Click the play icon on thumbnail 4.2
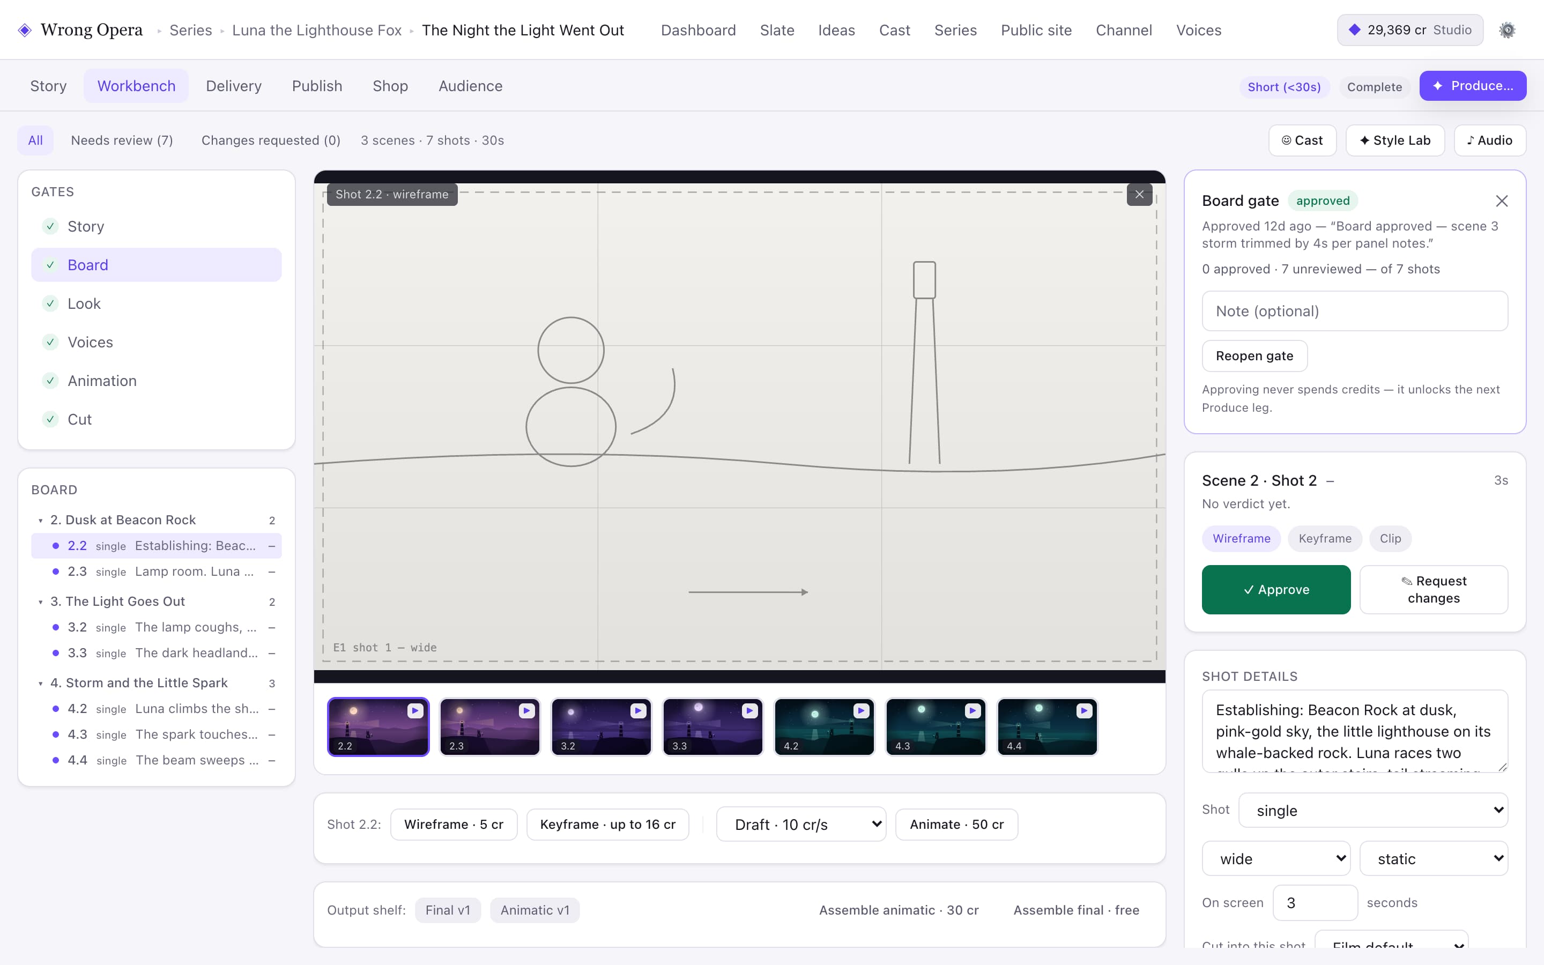This screenshot has width=1544, height=965. coord(860,711)
